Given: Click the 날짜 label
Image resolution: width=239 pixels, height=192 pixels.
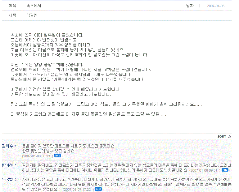Looking at the screenshot, I should (x=190, y=6).
